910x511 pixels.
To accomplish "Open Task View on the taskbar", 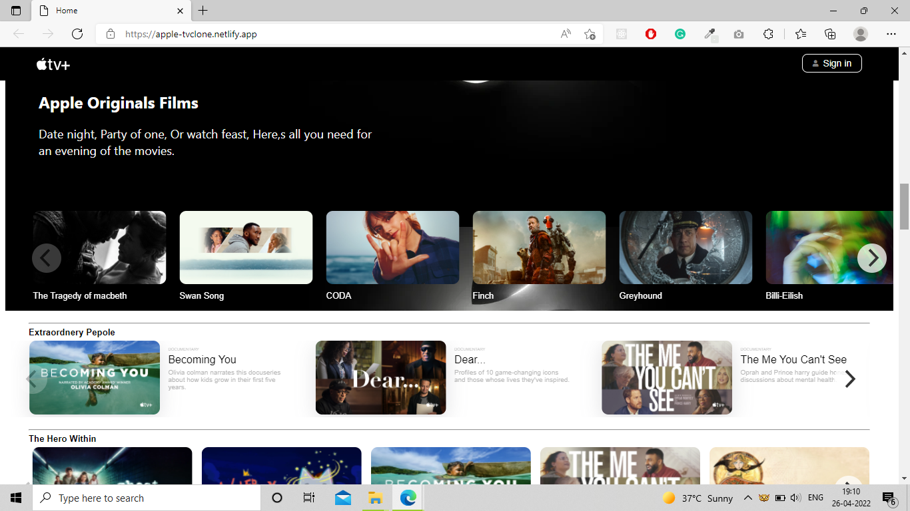I will [x=308, y=498].
